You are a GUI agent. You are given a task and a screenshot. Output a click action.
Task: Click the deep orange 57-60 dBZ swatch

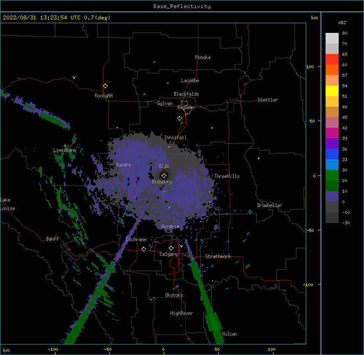tap(332, 70)
